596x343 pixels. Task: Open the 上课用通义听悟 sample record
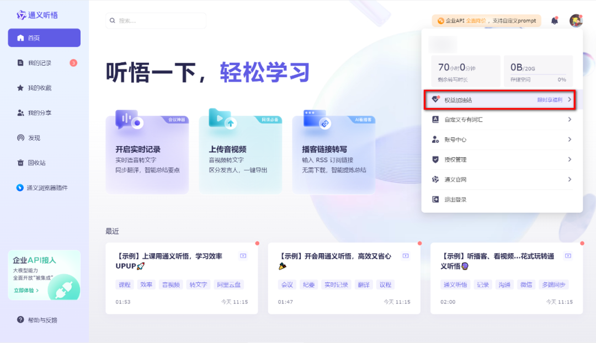click(x=182, y=278)
